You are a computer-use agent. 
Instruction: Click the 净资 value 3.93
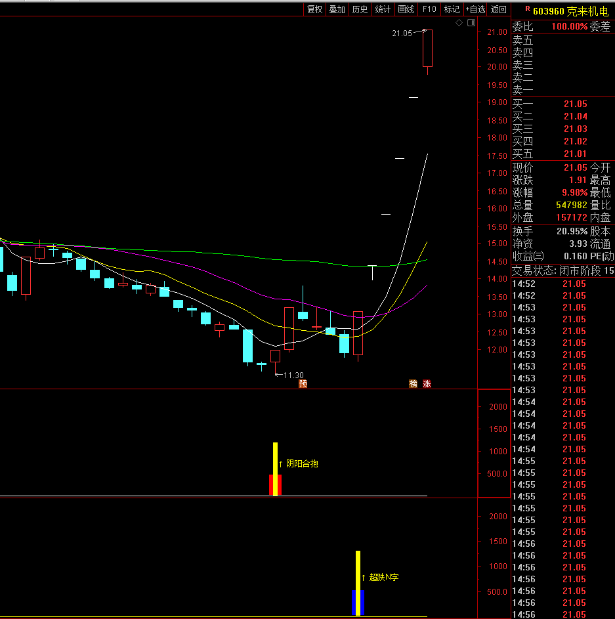pyautogui.click(x=578, y=244)
